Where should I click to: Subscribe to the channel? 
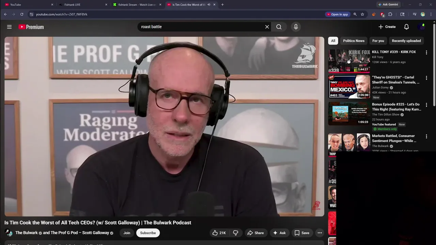point(148,233)
